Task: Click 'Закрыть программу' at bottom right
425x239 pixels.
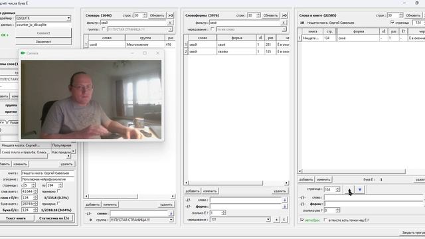Action: 413,232
